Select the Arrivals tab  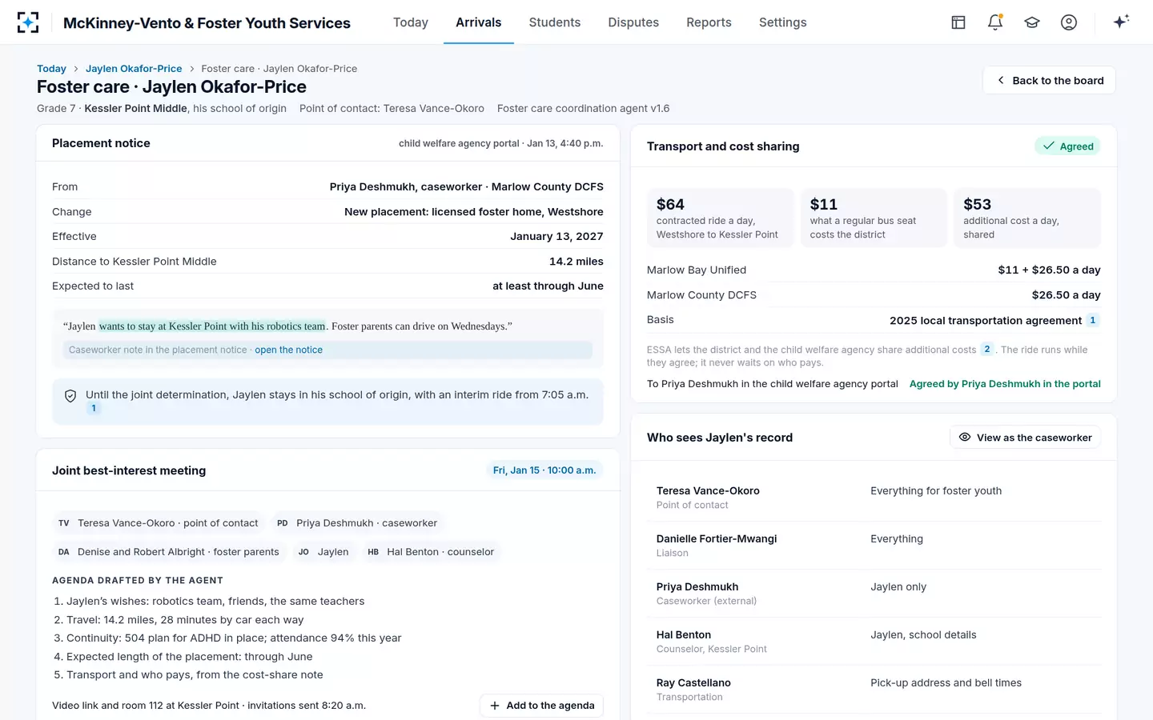point(479,22)
